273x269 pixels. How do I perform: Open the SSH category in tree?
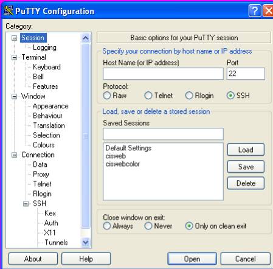coord(40,203)
